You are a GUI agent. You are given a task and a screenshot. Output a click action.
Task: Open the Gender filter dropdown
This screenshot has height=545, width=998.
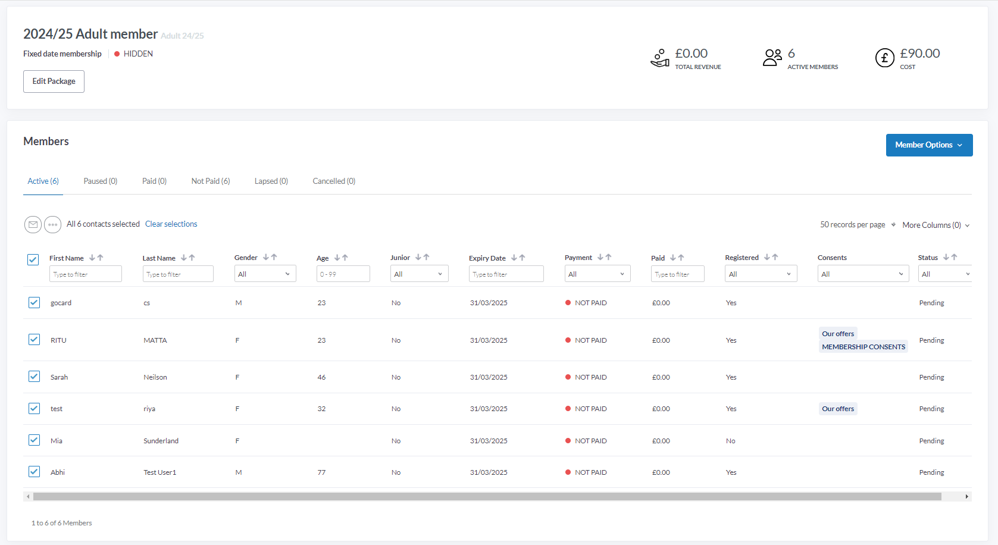(x=265, y=274)
